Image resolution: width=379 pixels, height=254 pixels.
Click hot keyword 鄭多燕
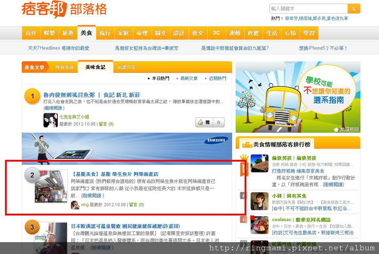319,19
